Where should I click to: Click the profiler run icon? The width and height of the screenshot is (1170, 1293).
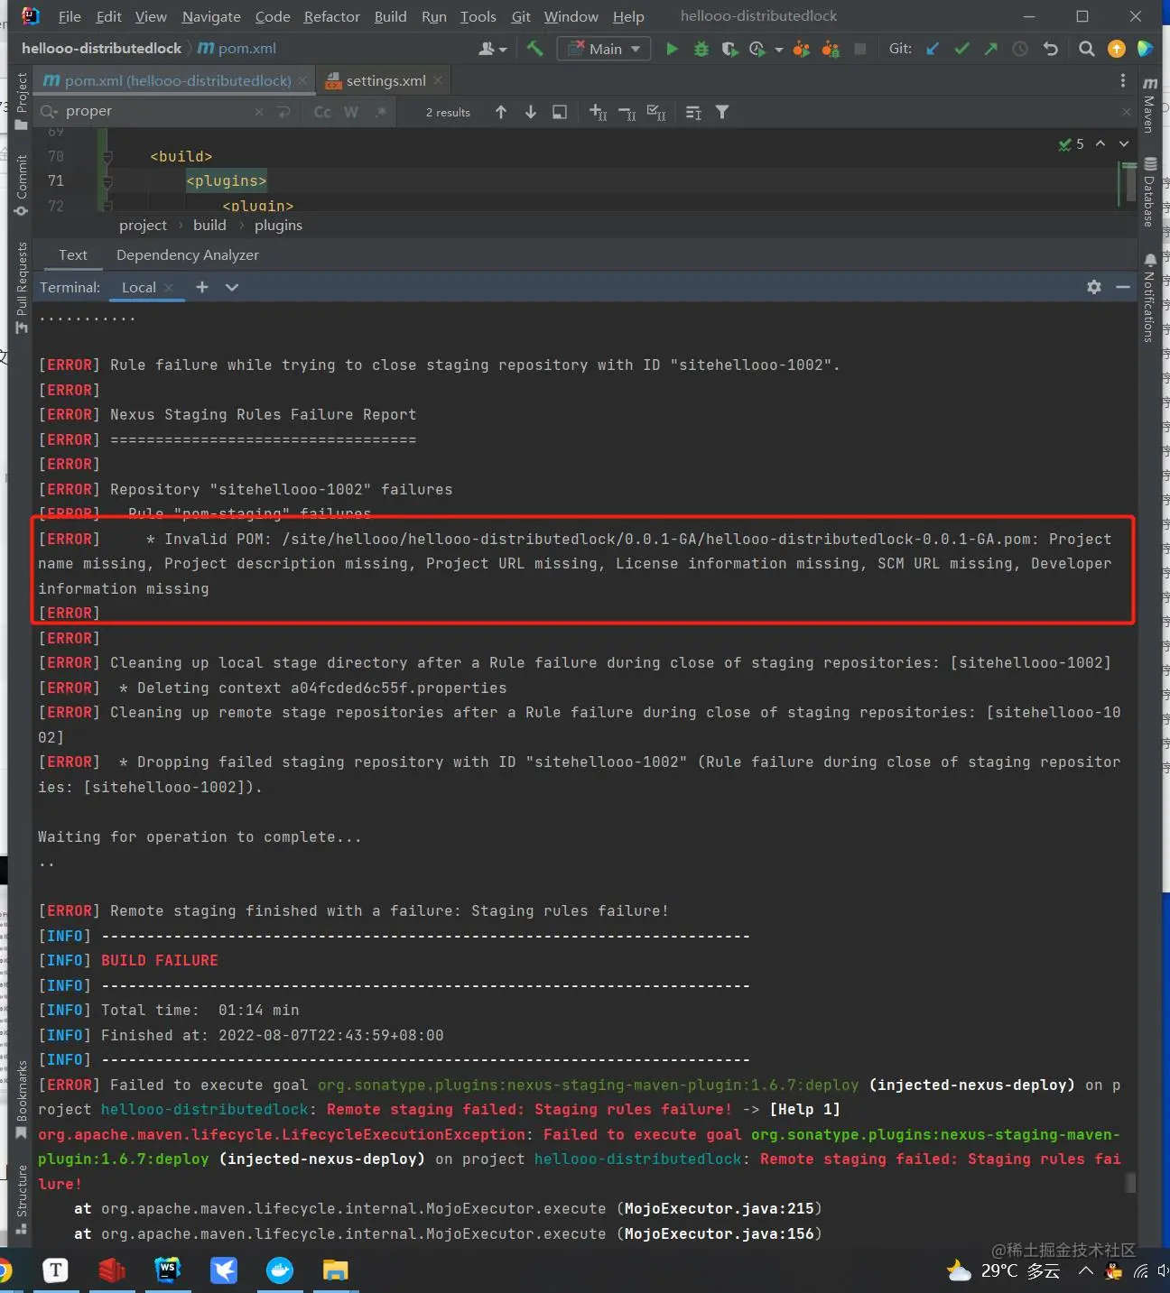(757, 49)
